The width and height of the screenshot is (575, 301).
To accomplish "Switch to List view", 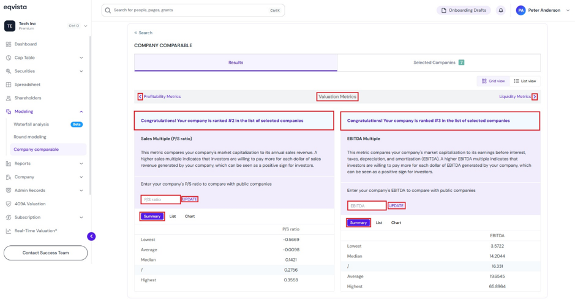I will (525, 81).
